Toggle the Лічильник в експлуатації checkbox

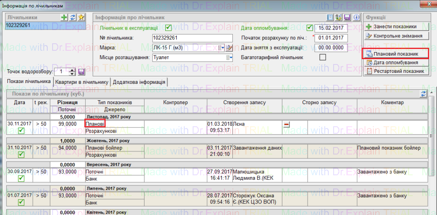pyautogui.click(x=167, y=28)
